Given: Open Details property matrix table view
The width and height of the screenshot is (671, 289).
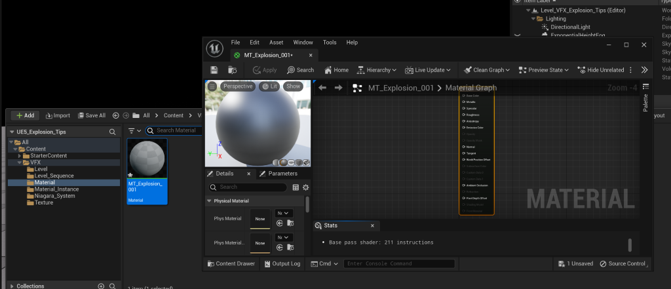Looking at the screenshot, I should coord(296,187).
